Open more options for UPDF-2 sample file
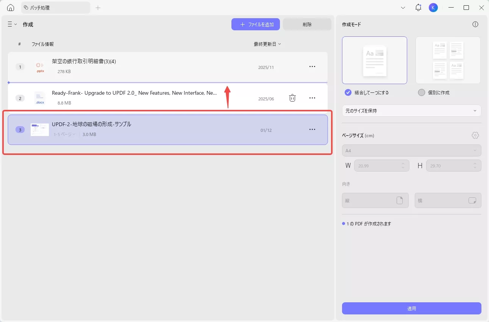The height and width of the screenshot is (322, 489). pyautogui.click(x=312, y=130)
